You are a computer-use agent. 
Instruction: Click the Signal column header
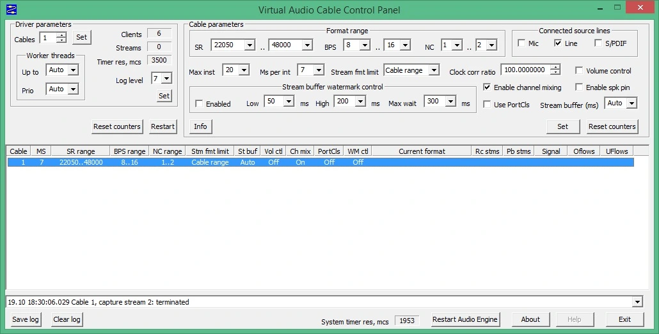pyautogui.click(x=551, y=151)
